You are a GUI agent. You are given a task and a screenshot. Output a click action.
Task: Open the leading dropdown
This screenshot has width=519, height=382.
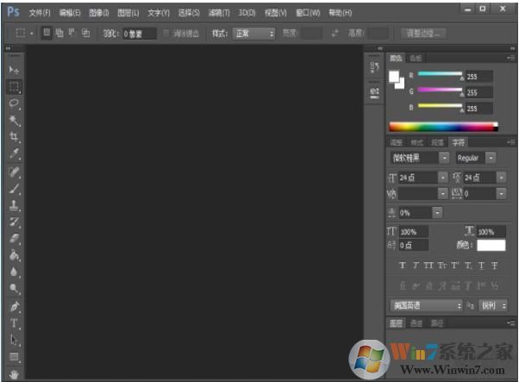click(x=502, y=178)
